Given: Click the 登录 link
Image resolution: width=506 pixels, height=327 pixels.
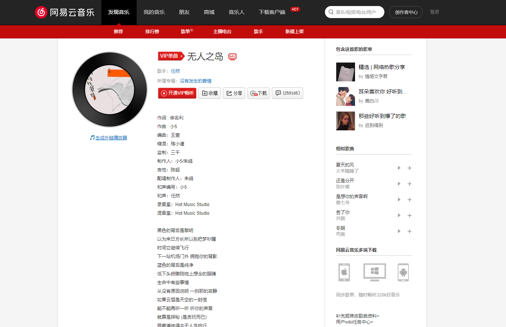Looking at the screenshot, I should (434, 12).
